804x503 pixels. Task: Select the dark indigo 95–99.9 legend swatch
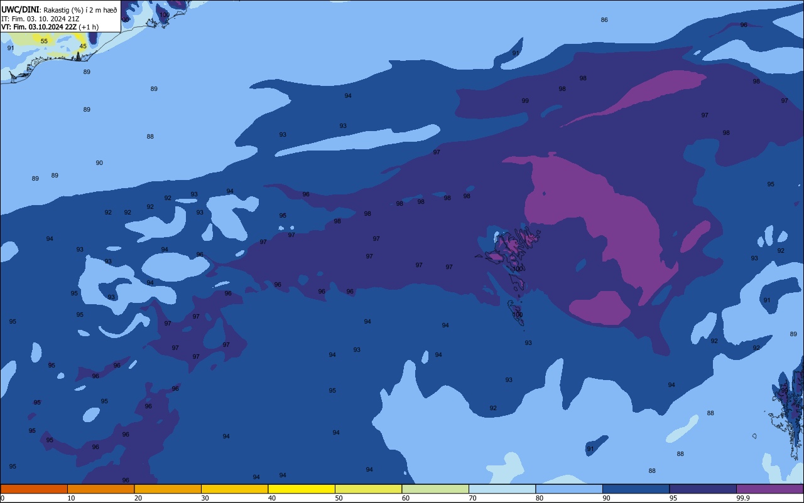(x=703, y=489)
